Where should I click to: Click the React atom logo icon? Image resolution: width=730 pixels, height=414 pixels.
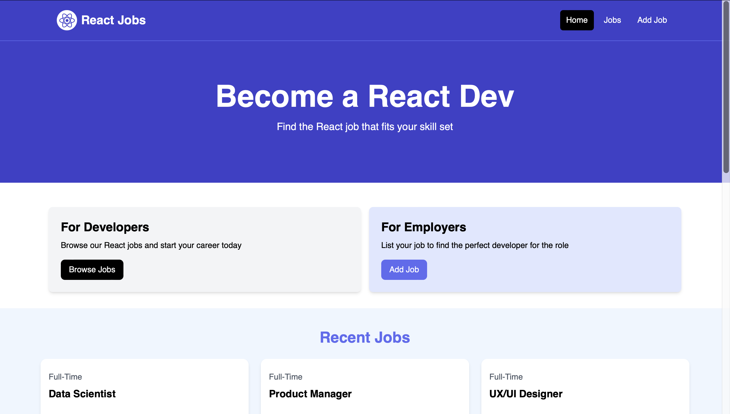(67, 20)
